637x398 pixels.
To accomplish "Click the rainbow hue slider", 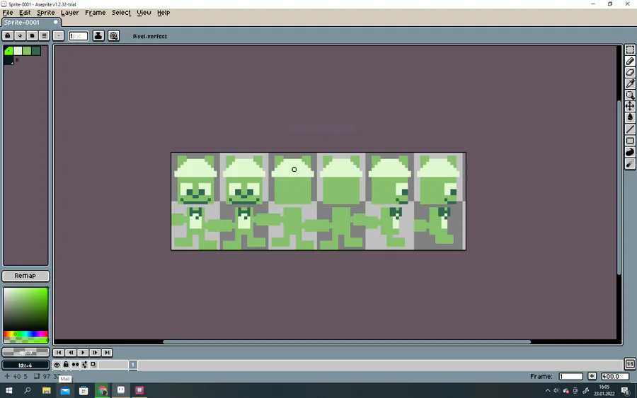I will pos(25,334).
